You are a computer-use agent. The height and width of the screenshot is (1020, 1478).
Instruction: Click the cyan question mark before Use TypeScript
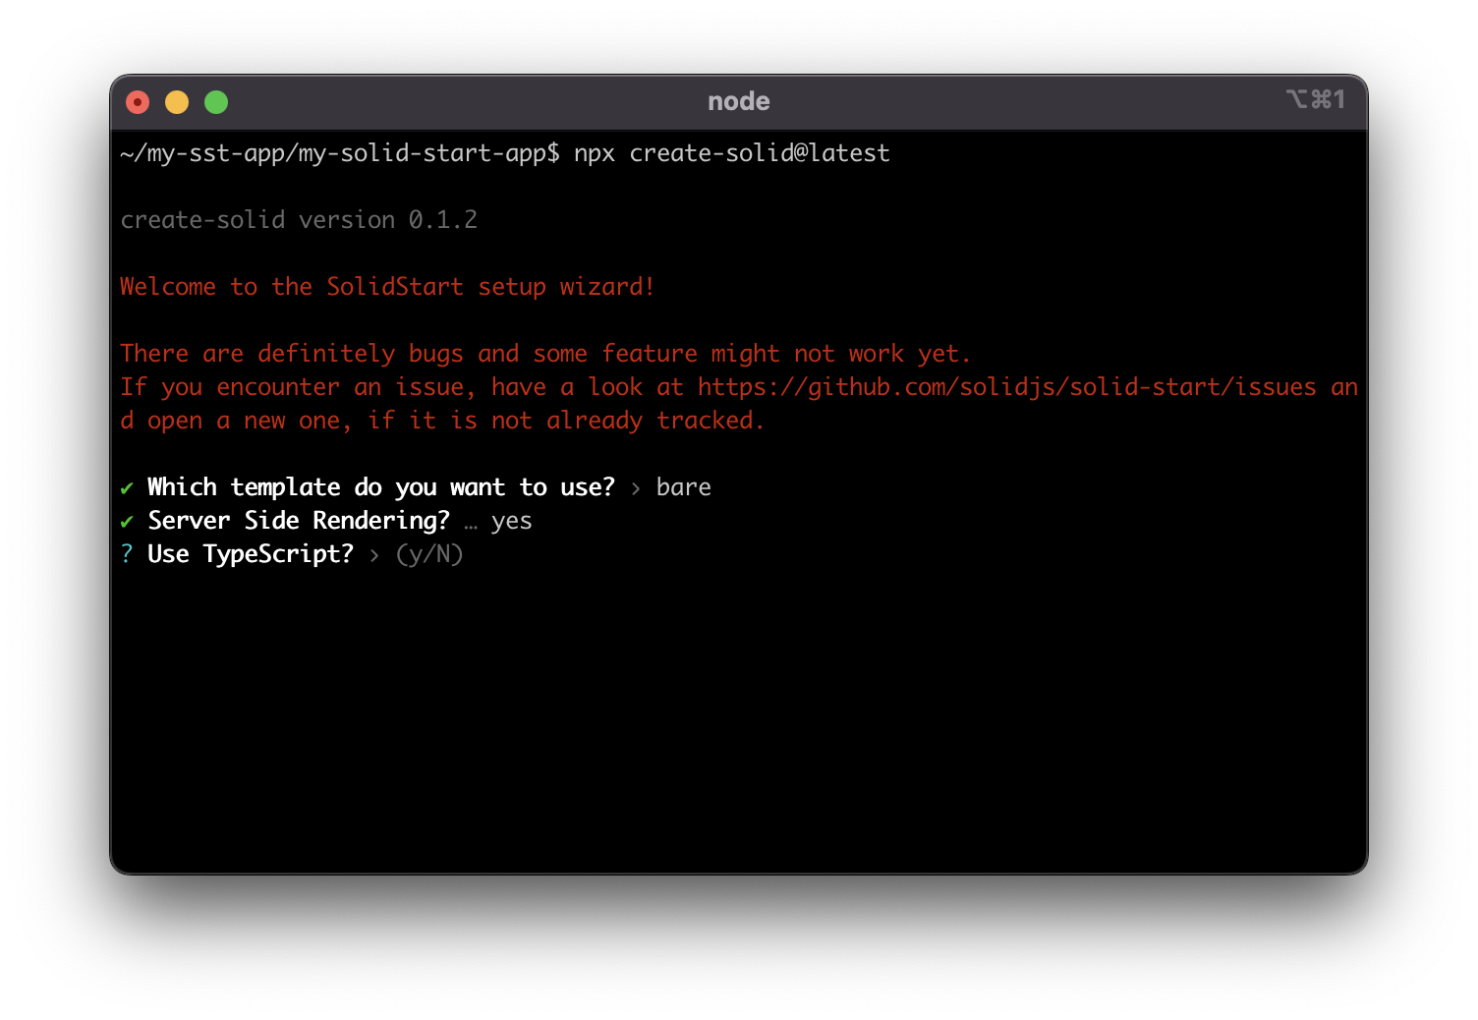(127, 554)
